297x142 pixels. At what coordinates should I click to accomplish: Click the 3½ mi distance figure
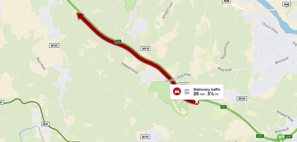point(213,94)
